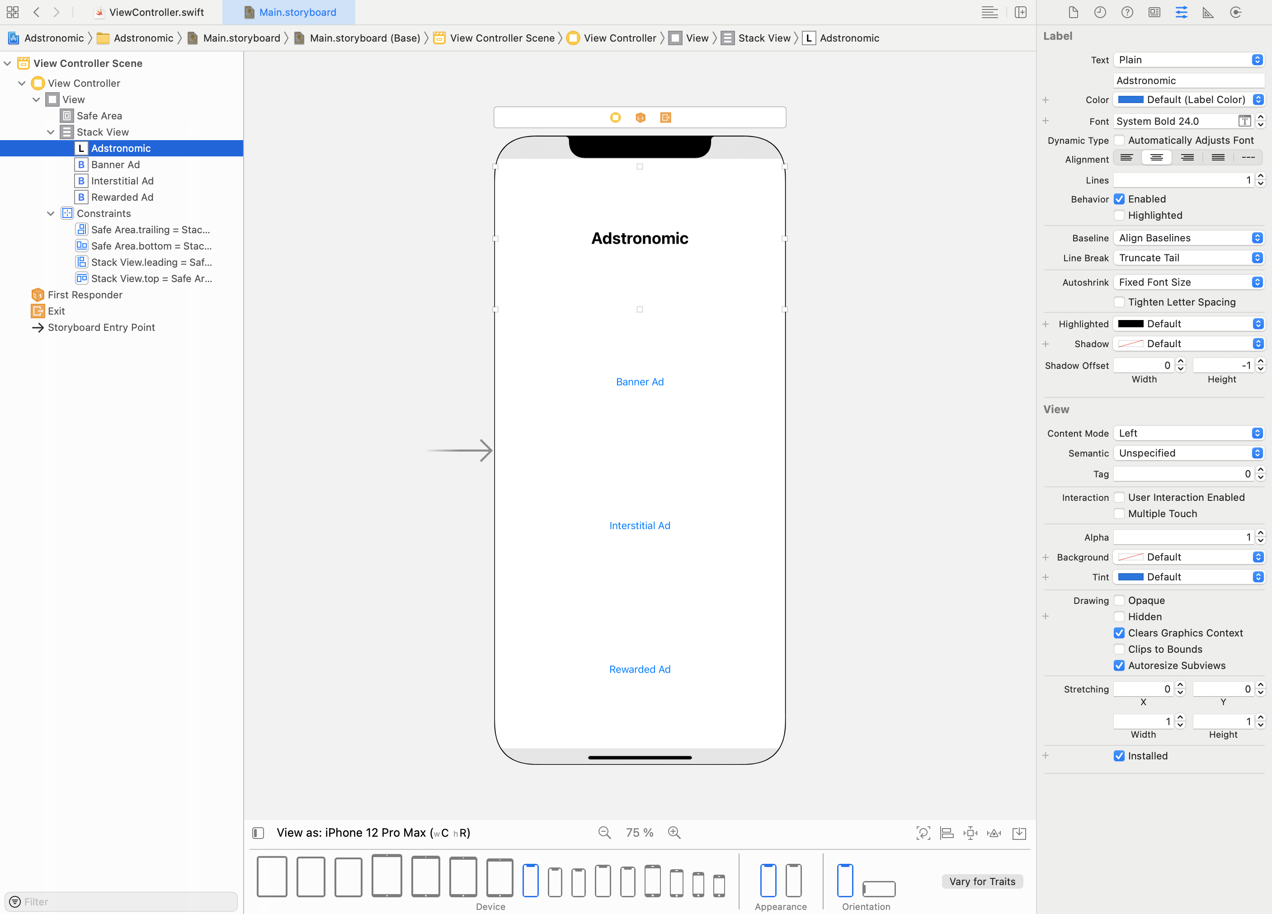Open the History inspector tab
1272x914 pixels.
[x=1100, y=12]
